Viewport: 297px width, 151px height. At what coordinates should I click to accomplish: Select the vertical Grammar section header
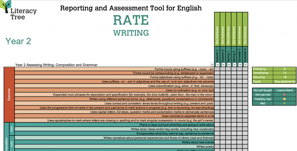point(9,94)
